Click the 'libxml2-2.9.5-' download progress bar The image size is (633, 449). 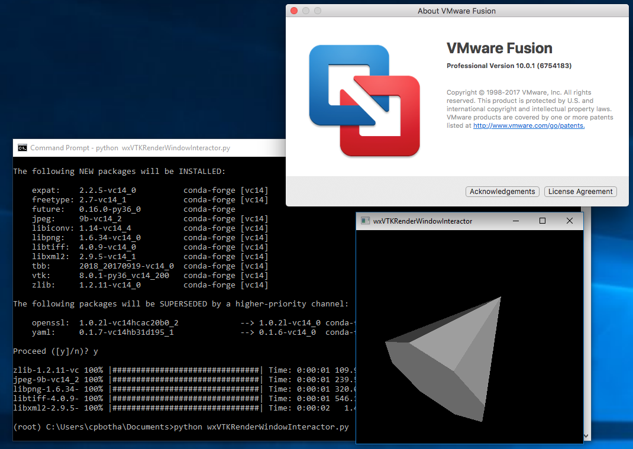pyautogui.click(x=186, y=408)
